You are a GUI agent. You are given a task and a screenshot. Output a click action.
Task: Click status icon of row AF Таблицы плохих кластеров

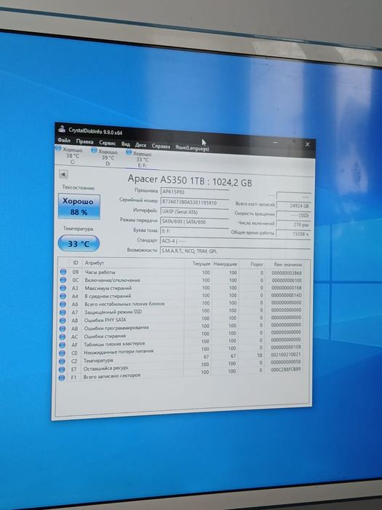(x=63, y=345)
